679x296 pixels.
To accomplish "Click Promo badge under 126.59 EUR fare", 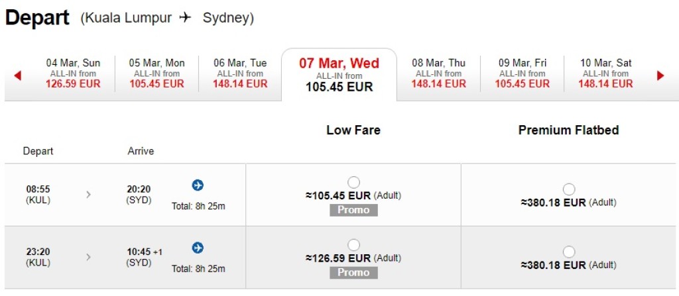I will coord(353,273).
